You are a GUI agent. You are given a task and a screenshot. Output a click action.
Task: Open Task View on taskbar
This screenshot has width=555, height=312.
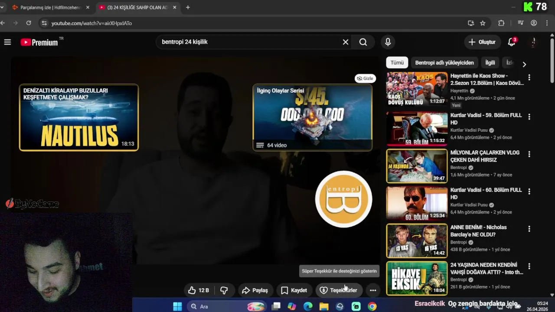pos(276,306)
